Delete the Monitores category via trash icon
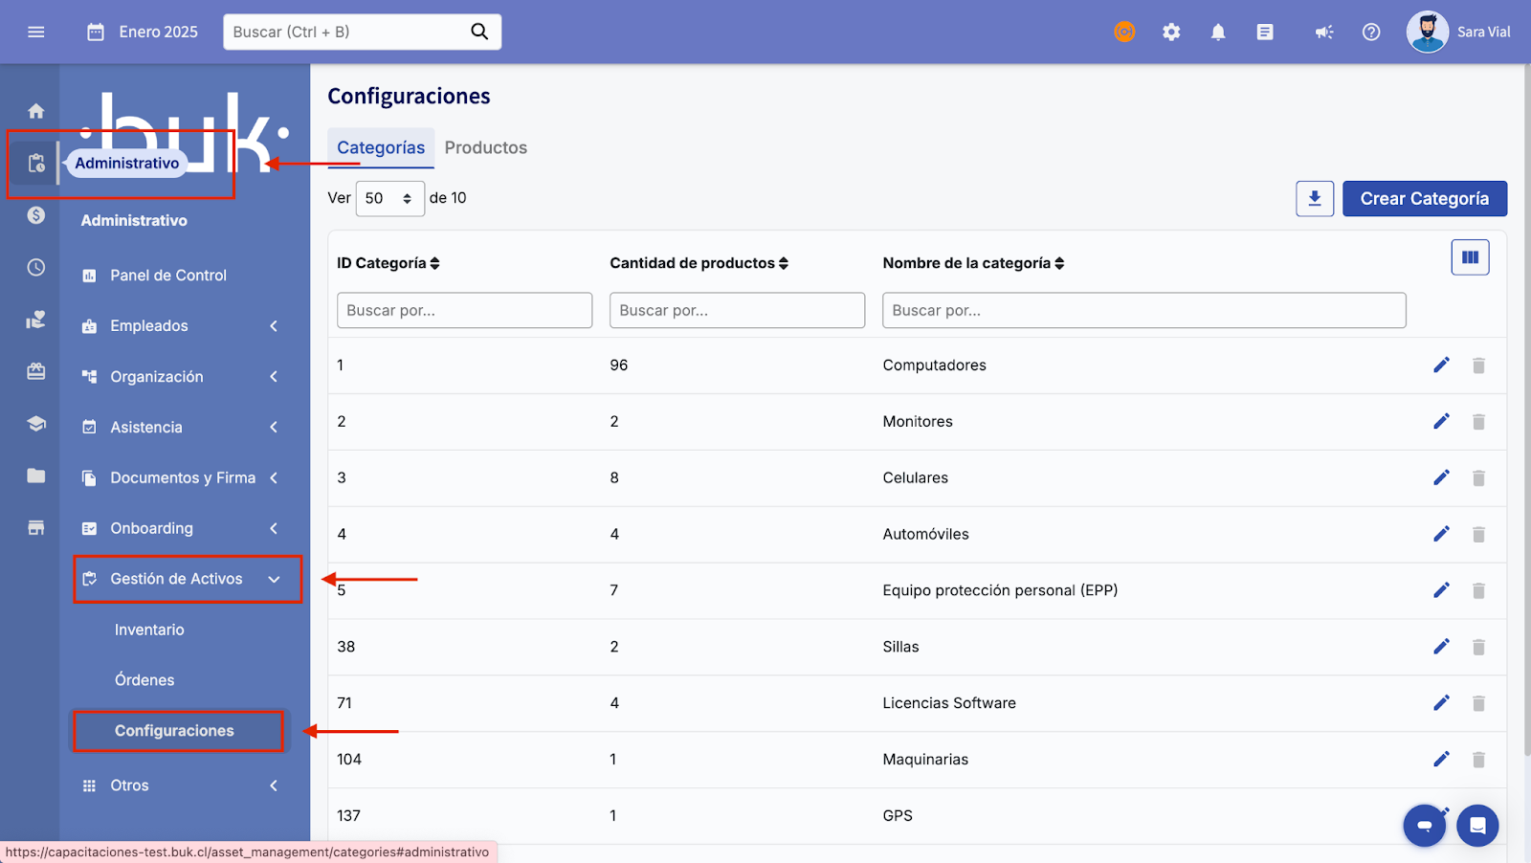 (1478, 422)
